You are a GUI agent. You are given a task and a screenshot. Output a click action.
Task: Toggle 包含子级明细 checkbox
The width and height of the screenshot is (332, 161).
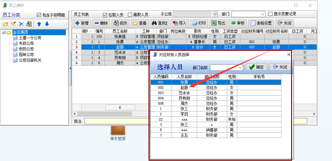tap(39, 15)
